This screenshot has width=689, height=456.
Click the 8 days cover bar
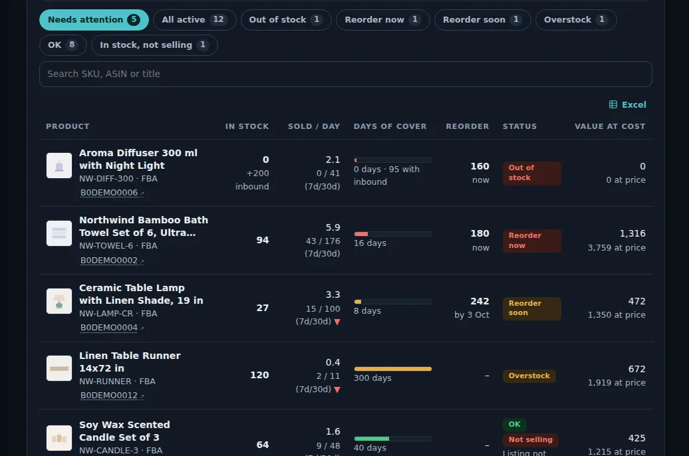pos(393,302)
